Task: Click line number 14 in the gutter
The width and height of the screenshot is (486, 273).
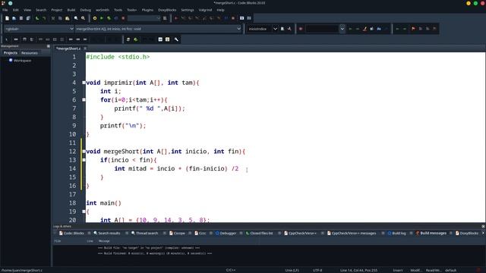Action: point(73,168)
